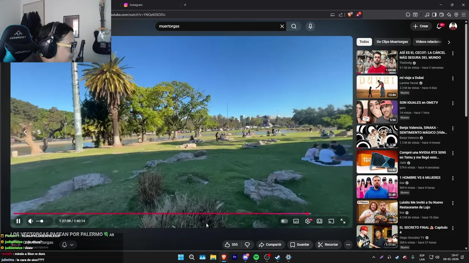The height and width of the screenshot is (263, 469).
Task: Open more actions with the three-dot button
Action: coord(348,245)
